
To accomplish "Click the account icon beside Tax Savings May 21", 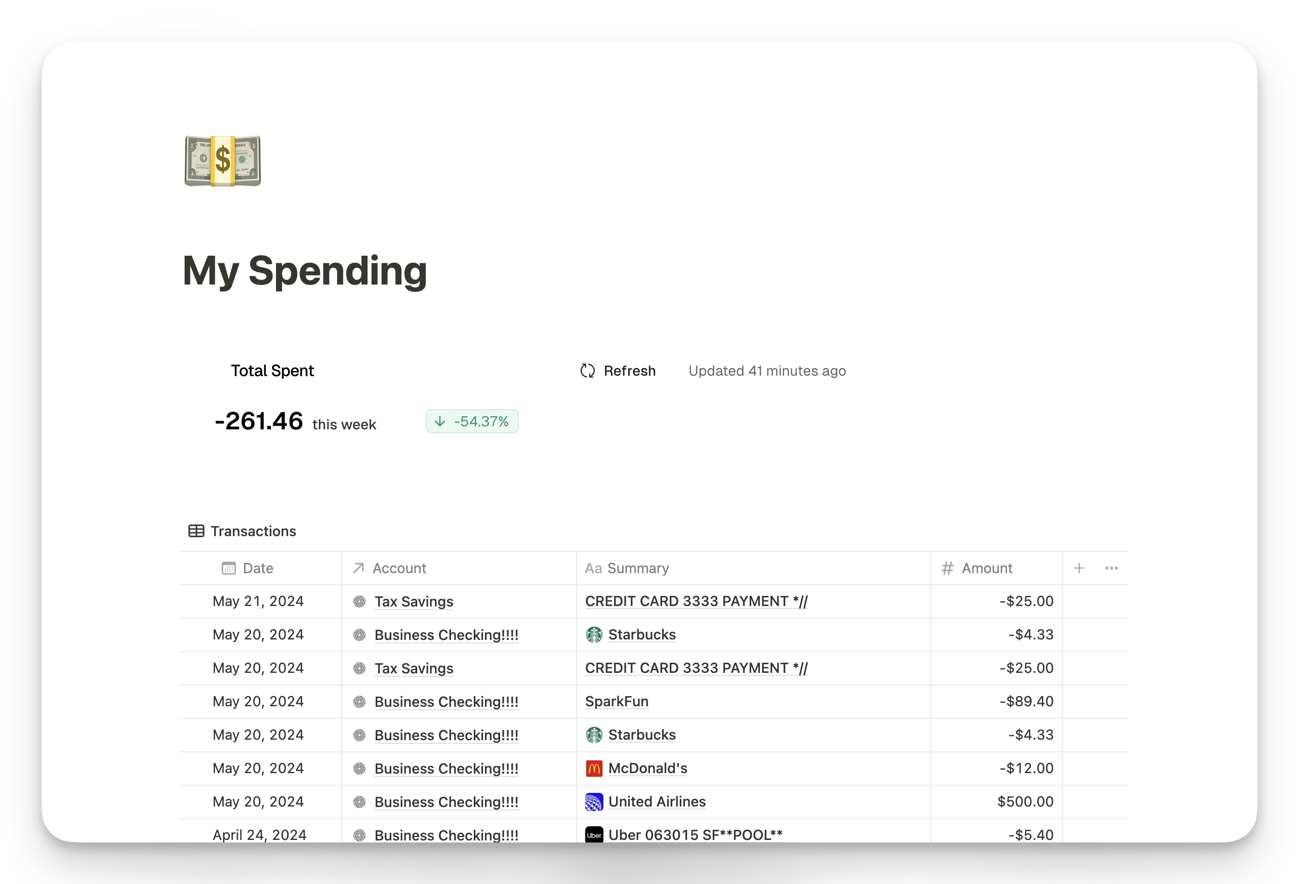I will (359, 601).
